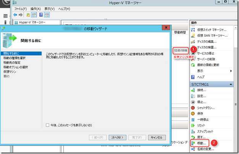Image resolution: width=239 pixels, height=154 pixels.
Task: Click the Up one level folder icon
Action: (x=28, y=15)
